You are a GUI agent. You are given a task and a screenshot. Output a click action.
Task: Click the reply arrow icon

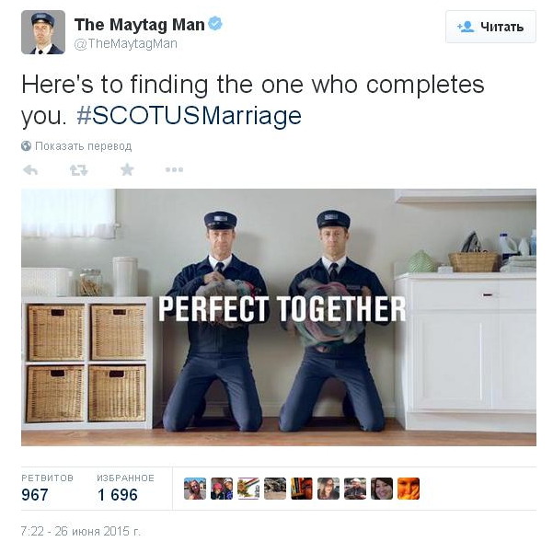30,170
